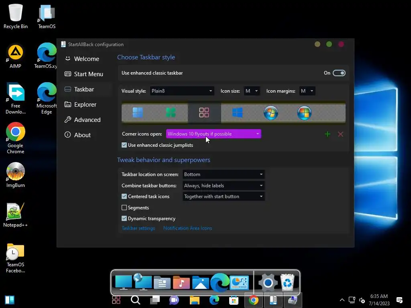
Task: Remove start button with the red X
Action: [340, 134]
